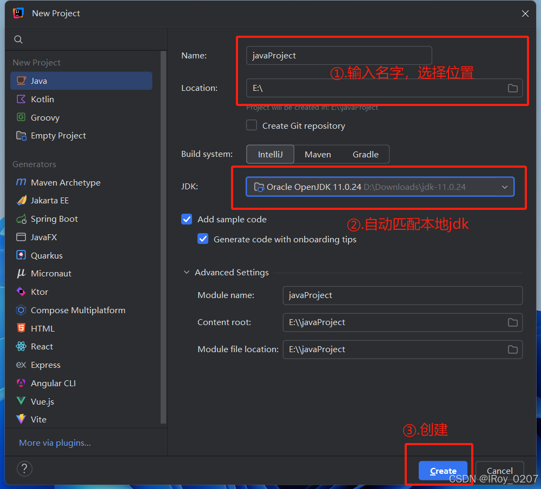Image resolution: width=541 pixels, height=489 pixels.
Task: Click the JavaFX icon
Action: point(21,237)
